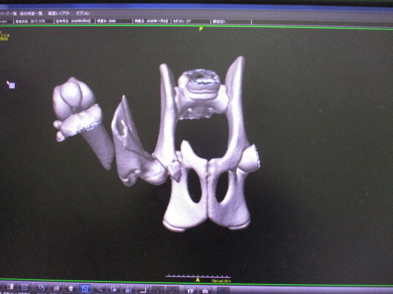Select the ruler measurement tool icon

coord(143,288)
